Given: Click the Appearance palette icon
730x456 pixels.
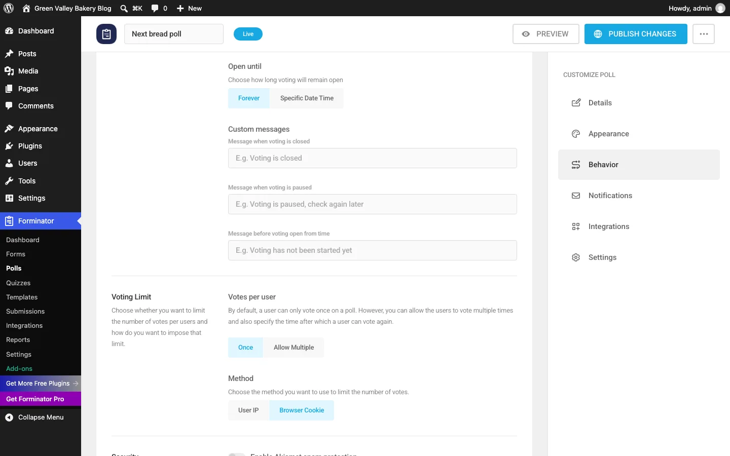Looking at the screenshot, I should click(x=576, y=134).
